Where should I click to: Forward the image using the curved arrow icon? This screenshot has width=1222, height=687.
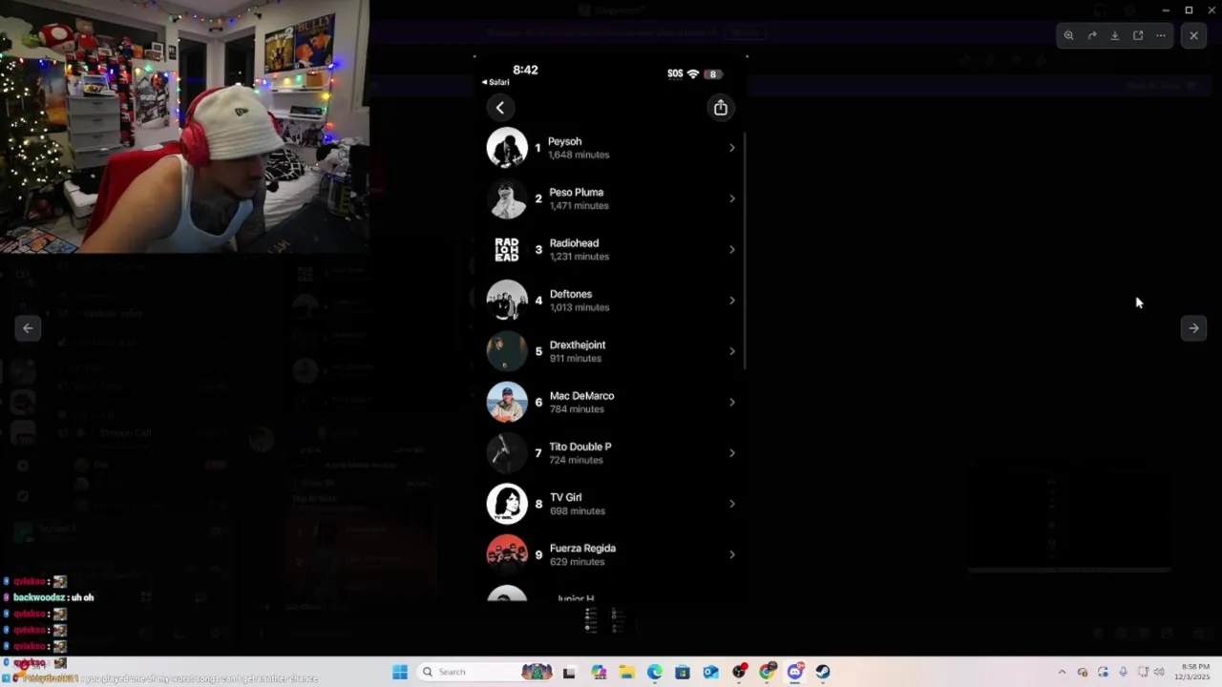click(x=1092, y=35)
